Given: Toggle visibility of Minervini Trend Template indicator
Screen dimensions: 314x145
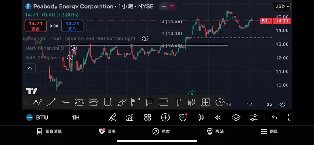Looking at the screenshot, I should click(145, 38).
